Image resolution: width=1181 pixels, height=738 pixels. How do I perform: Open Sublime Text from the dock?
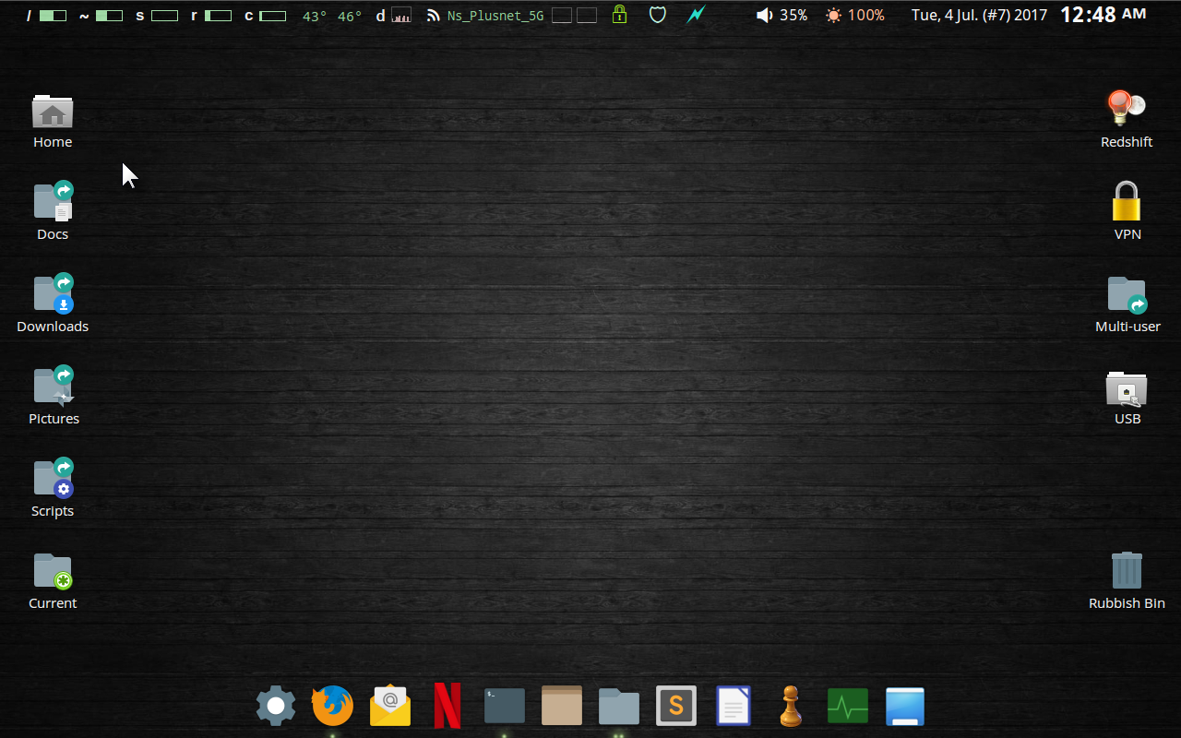pos(676,706)
